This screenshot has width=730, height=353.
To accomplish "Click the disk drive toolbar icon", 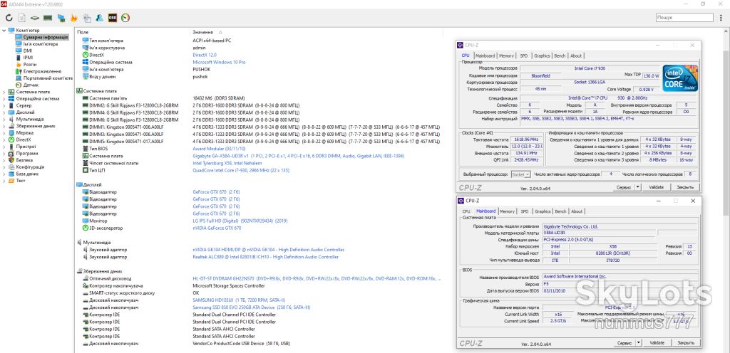I will click(34, 18).
